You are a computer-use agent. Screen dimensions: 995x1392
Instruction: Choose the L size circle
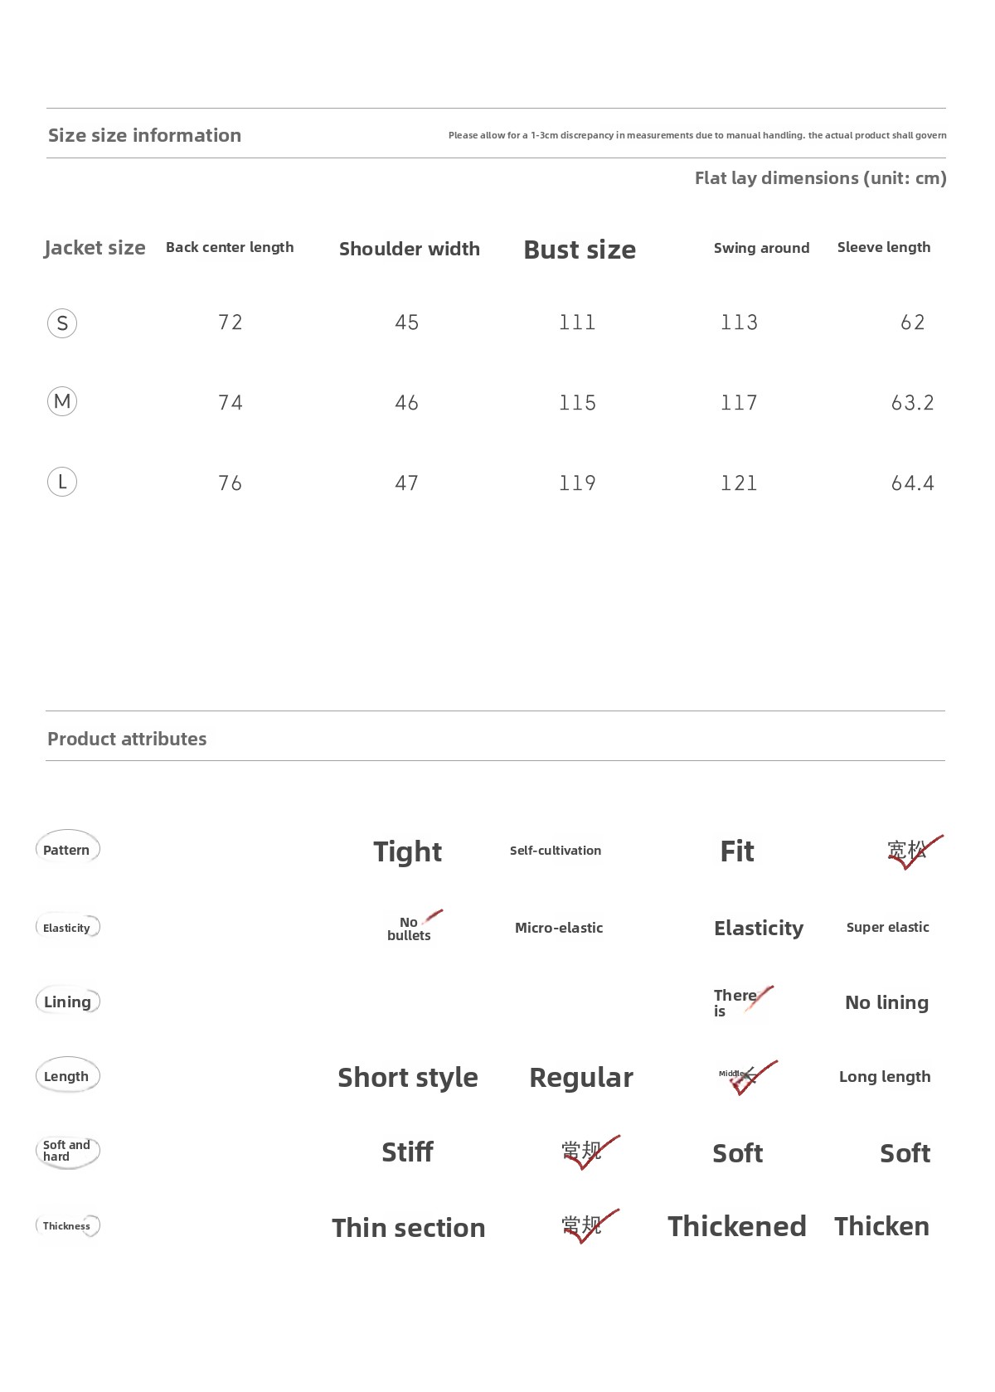coord(62,482)
